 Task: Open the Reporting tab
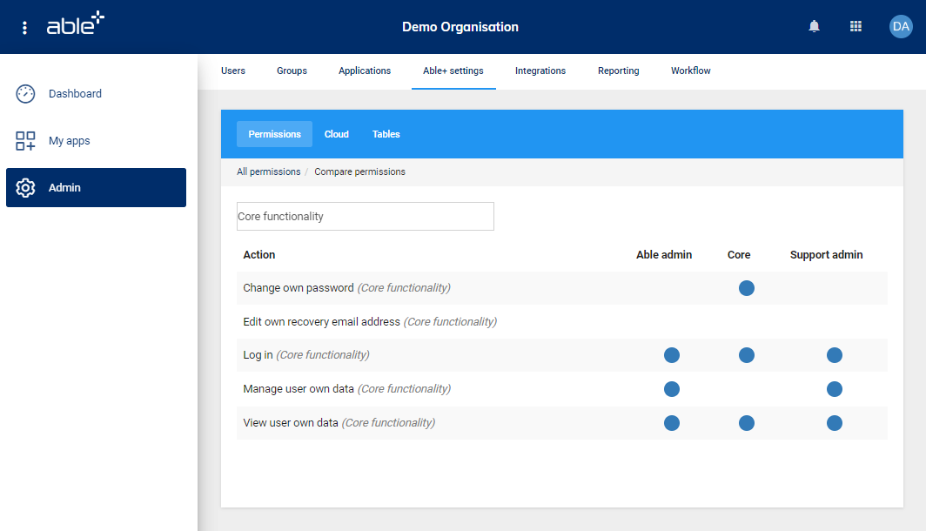pyautogui.click(x=618, y=71)
